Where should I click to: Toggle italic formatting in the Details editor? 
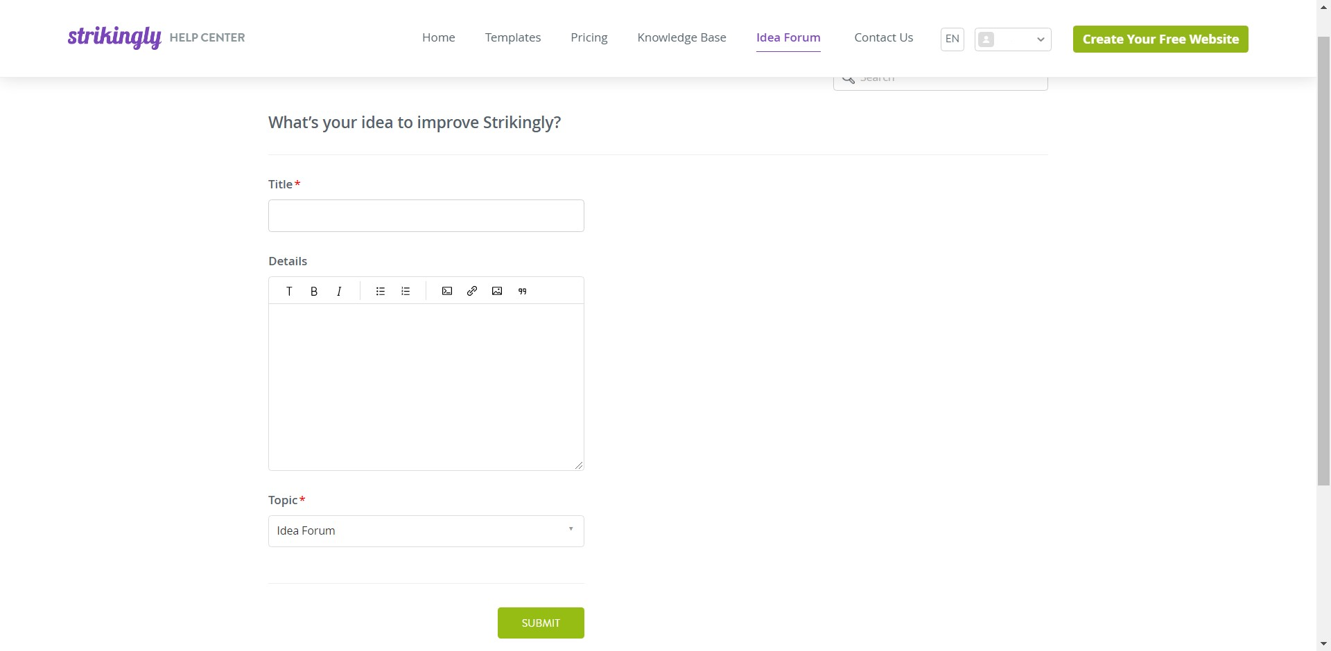point(339,291)
